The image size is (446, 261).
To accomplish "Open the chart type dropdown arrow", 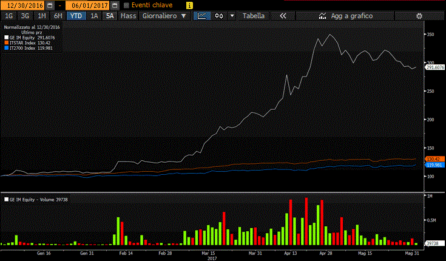I will (x=231, y=16).
